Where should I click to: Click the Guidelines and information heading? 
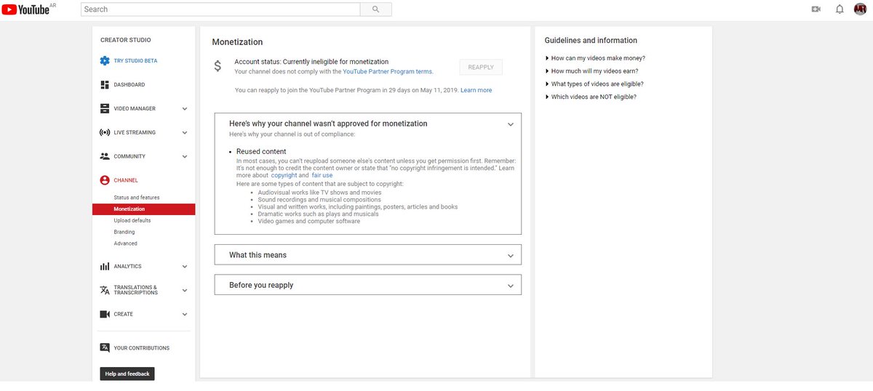591,41
